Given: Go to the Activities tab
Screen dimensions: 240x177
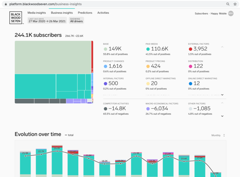Looking at the screenshot, I should point(103,13).
